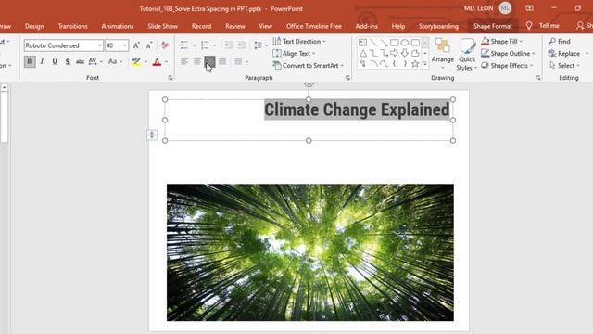
Task: Toggle Text Shadow
Action: tap(68, 61)
